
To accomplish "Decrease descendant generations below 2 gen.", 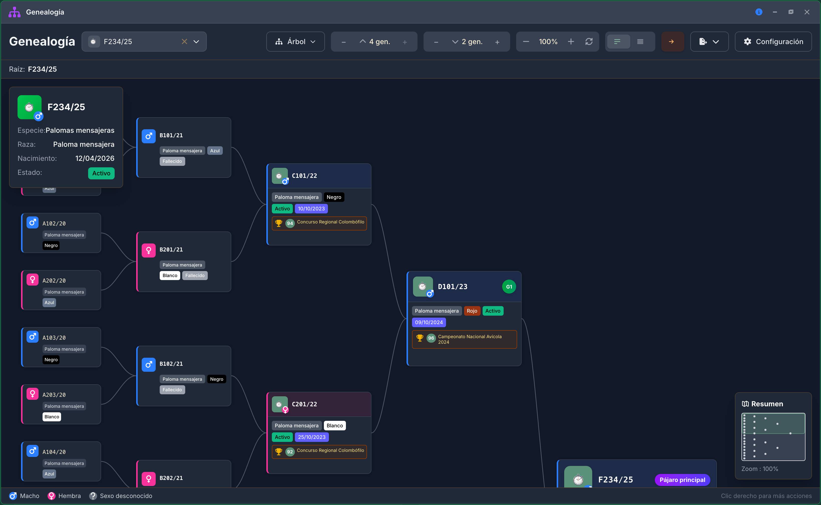I will click(436, 42).
